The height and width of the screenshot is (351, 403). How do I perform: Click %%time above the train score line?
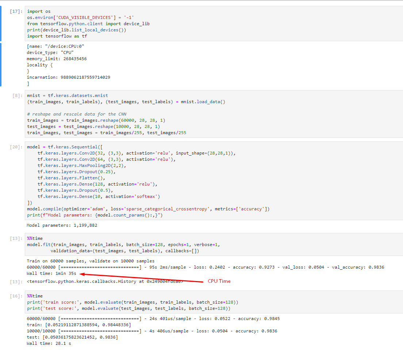35,296
